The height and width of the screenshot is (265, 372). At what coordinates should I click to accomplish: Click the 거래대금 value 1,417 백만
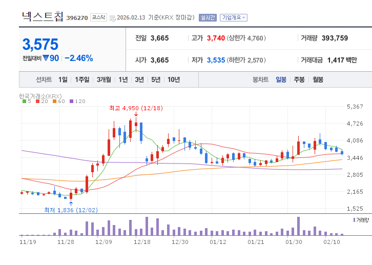coord(342,60)
